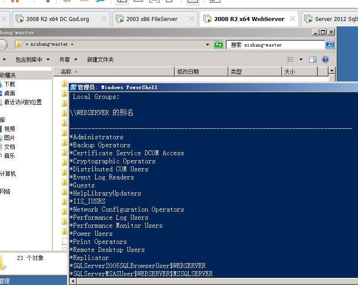Select the 视频 library in the sidebar
The height and width of the screenshot is (285, 358).
pos(9,129)
